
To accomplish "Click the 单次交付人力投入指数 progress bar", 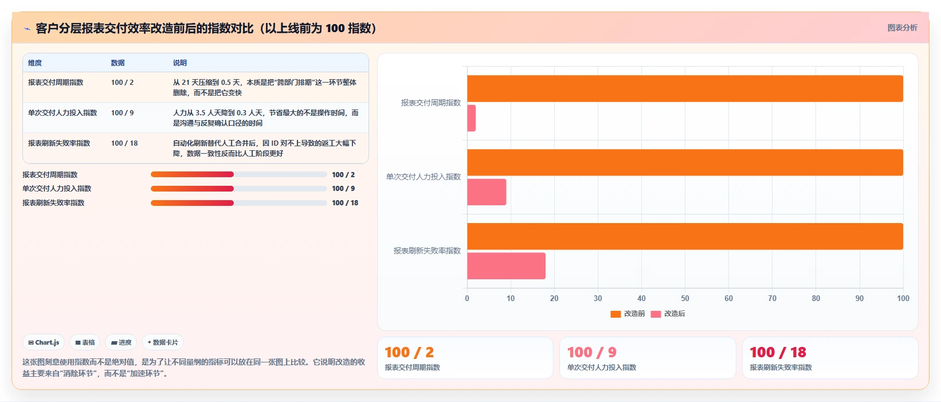I will 238,188.
